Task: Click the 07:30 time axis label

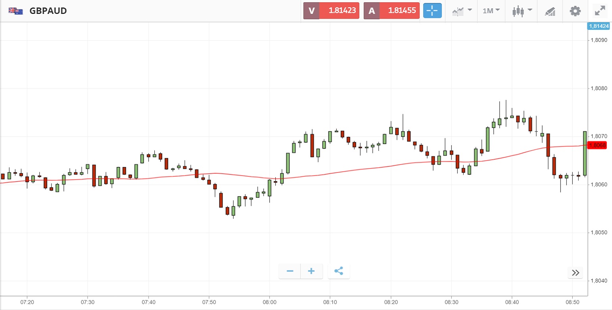Action: pos(88,302)
